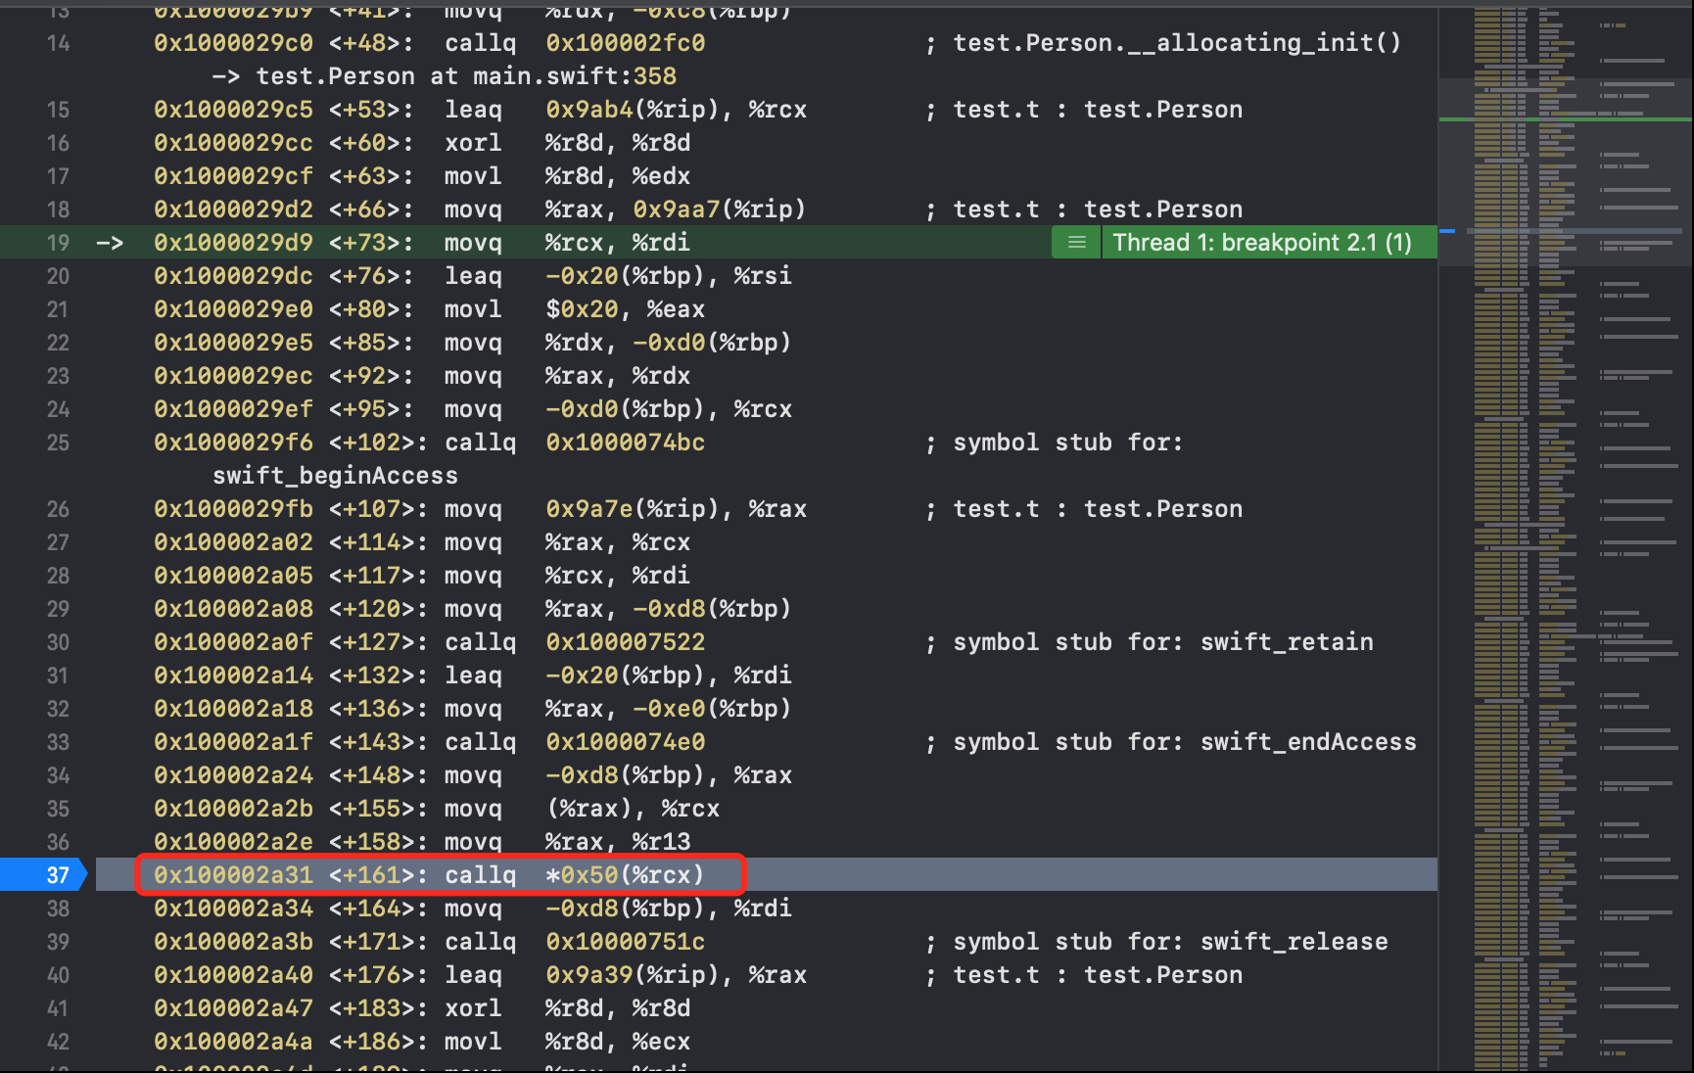Screen dimensions: 1694x1073
Task: Click the text 'test.Person at main.swift:358'
Action: click(x=466, y=76)
